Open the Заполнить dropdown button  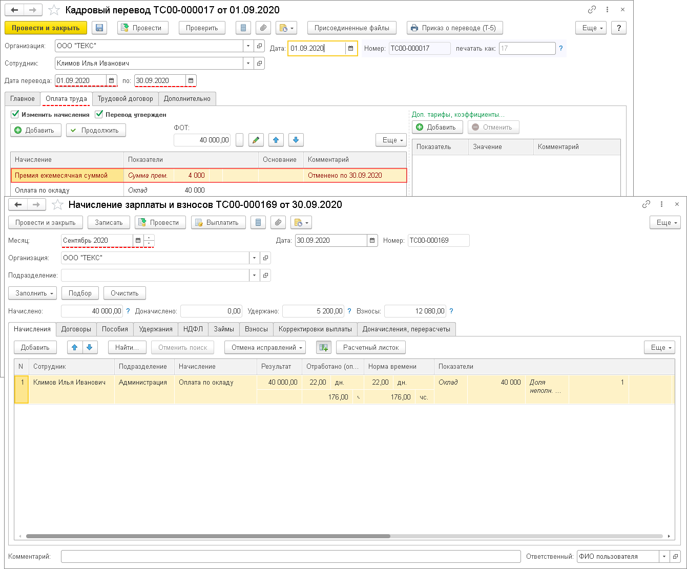32,293
